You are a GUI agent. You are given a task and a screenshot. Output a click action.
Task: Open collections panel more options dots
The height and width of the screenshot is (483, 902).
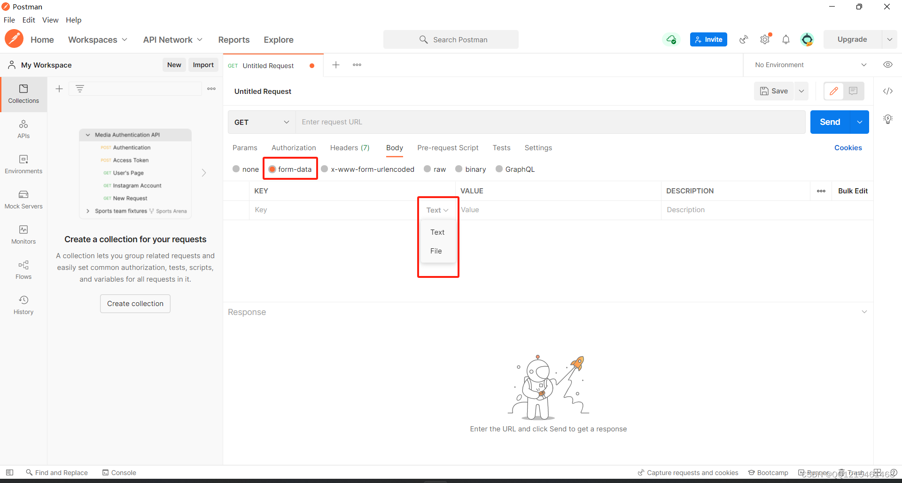pyautogui.click(x=211, y=89)
